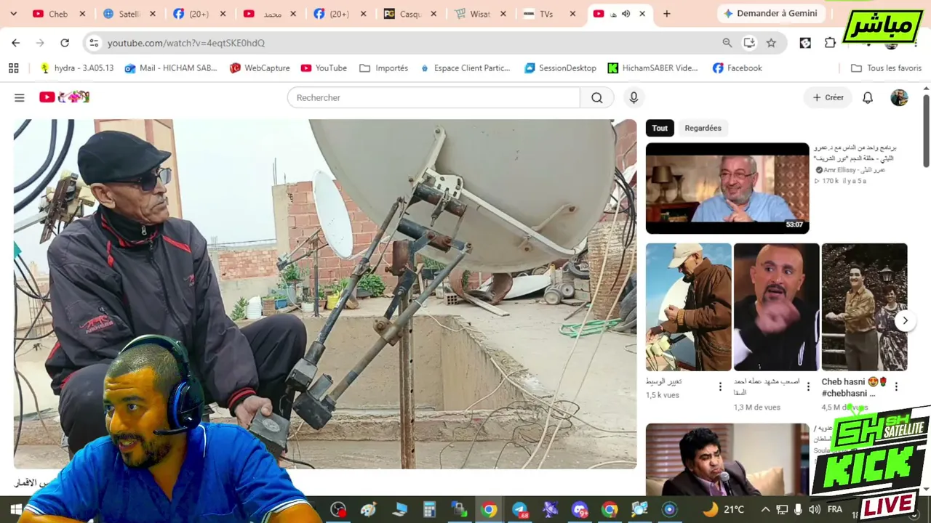The height and width of the screenshot is (523, 931).
Task: Open the Amr Ellissy 53:07 video thumbnail
Action: (727, 188)
